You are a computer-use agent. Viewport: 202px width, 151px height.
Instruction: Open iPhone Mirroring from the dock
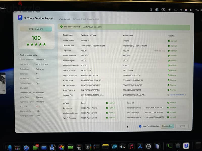pos(157,146)
